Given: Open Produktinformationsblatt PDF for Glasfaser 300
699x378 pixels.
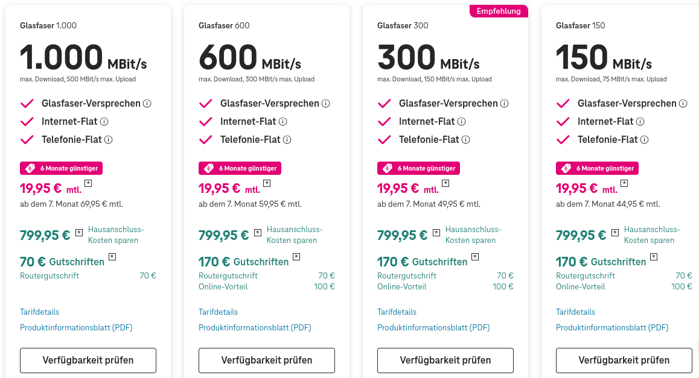Looking at the screenshot, I should coord(433,328).
